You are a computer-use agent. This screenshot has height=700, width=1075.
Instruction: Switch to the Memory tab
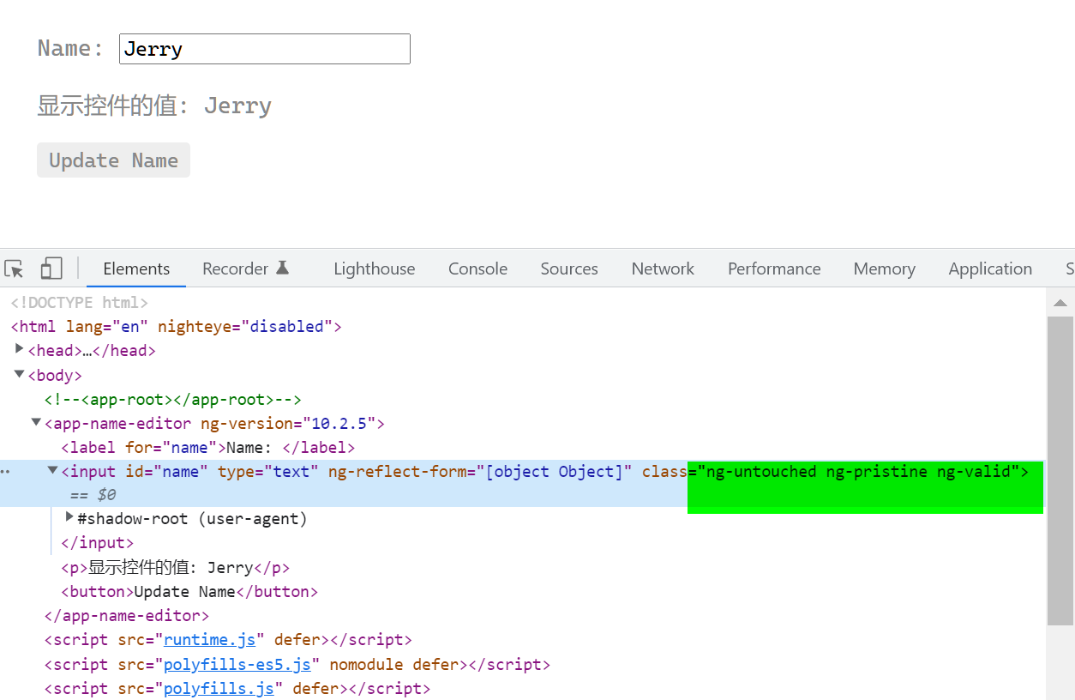point(884,269)
